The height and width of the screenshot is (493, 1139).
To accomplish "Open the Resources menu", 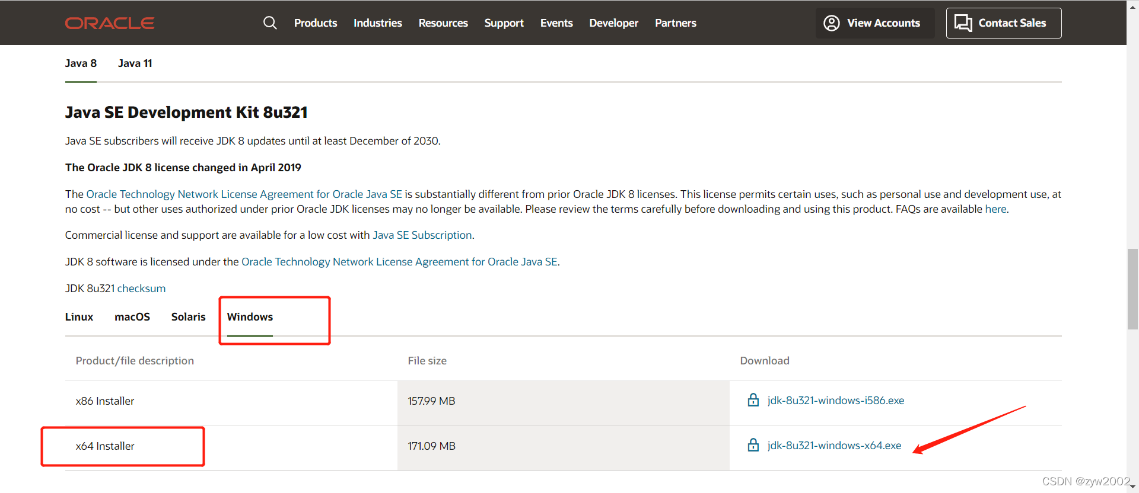I will [x=443, y=23].
